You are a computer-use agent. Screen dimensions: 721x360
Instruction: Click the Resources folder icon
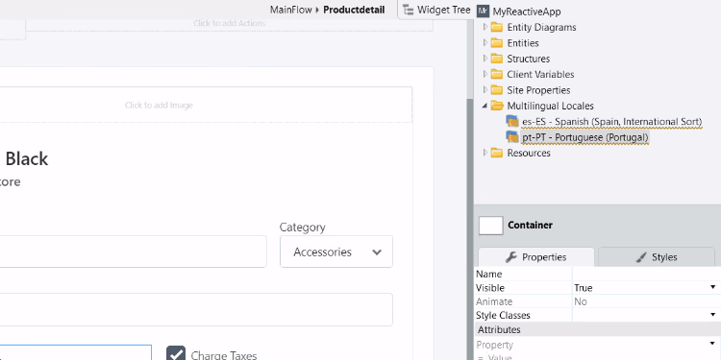[497, 153]
